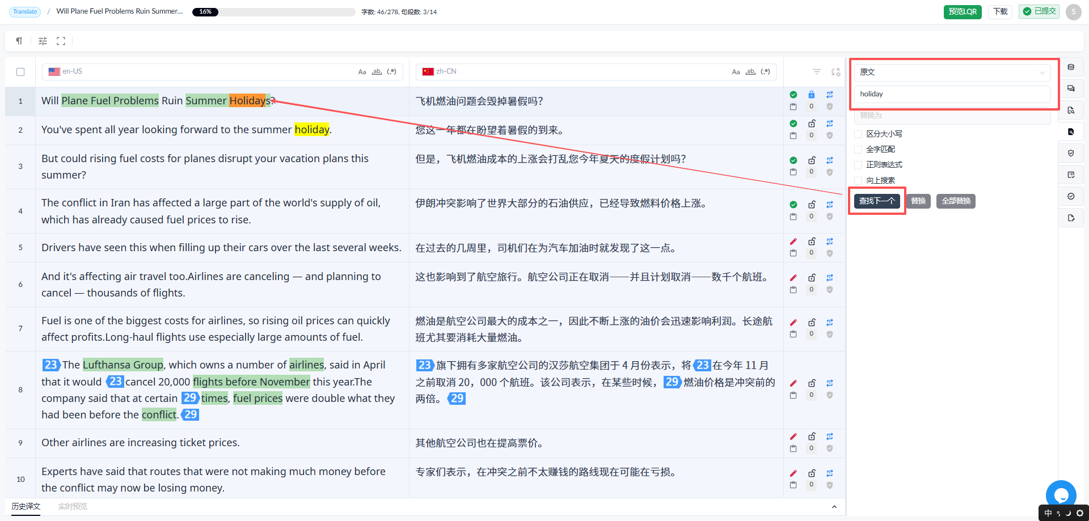Screen dimensions: 1089x521
Task: Open the document search sidebar icon
Action: coord(1071,110)
